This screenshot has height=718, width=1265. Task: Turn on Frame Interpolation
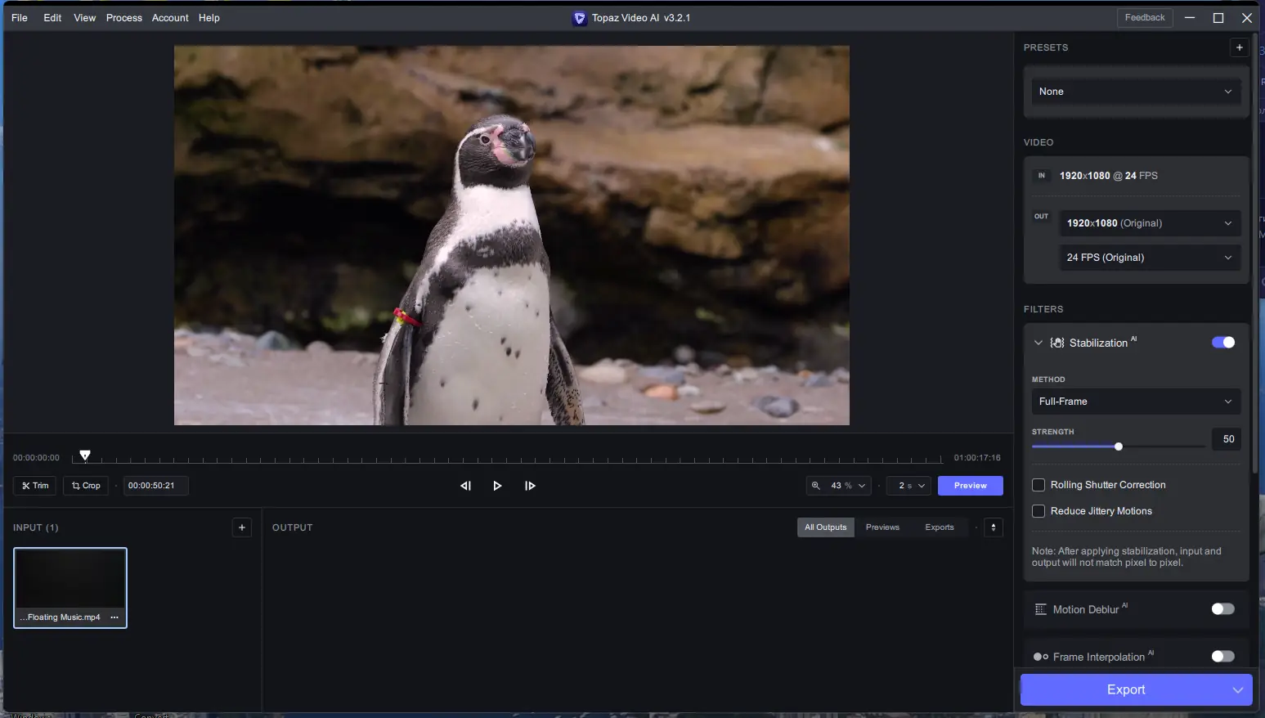pyautogui.click(x=1222, y=657)
